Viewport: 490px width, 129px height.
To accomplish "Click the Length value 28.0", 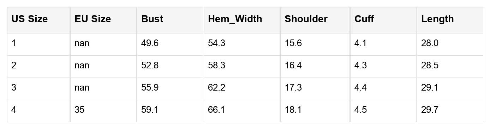I will tap(430, 43).
